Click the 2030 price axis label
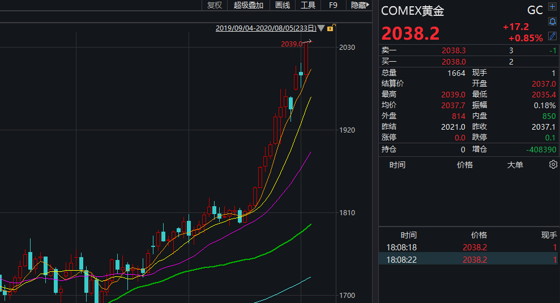The height and width of the screenshot is (303, 560). pos(347,47)
